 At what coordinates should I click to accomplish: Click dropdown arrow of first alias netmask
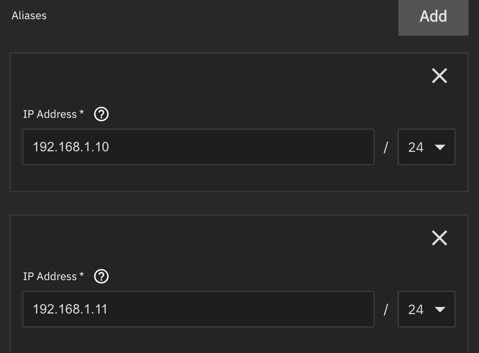(x=440, y=147)
